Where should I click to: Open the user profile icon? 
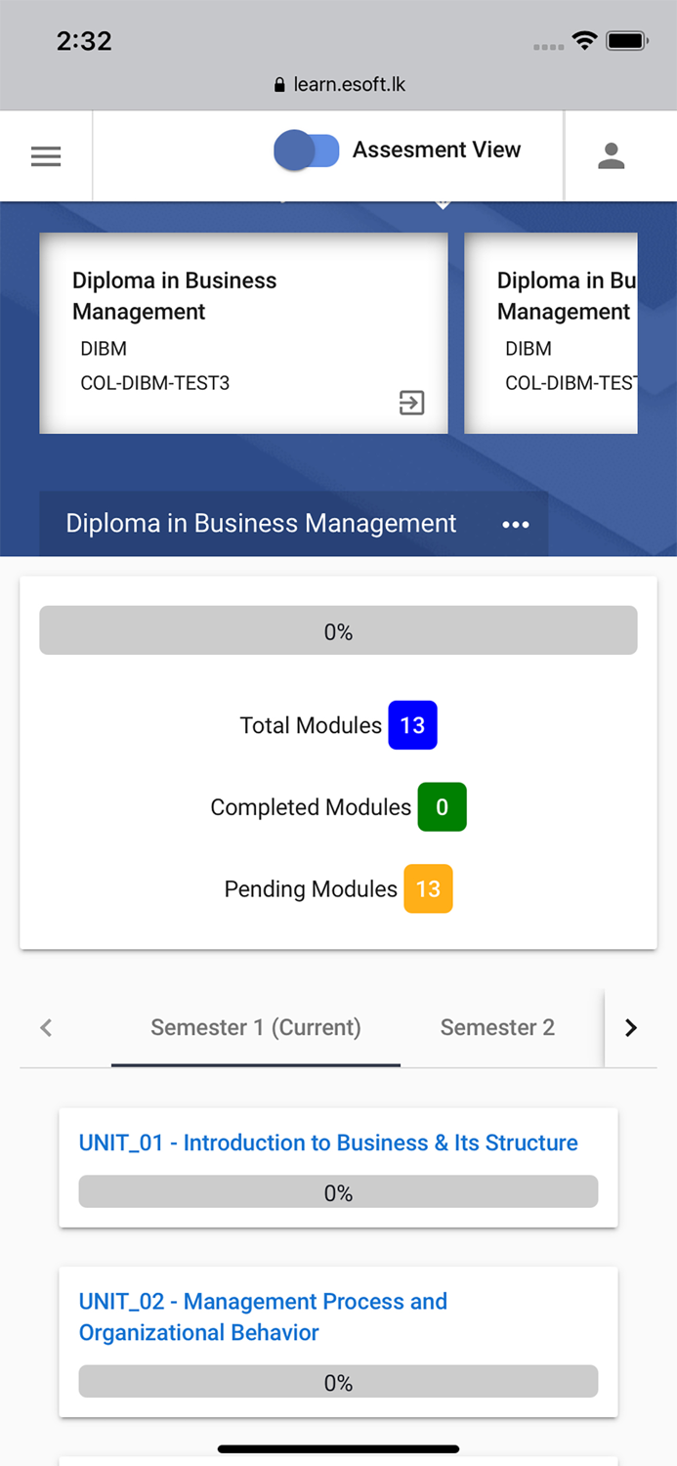(x=611, y=156)
